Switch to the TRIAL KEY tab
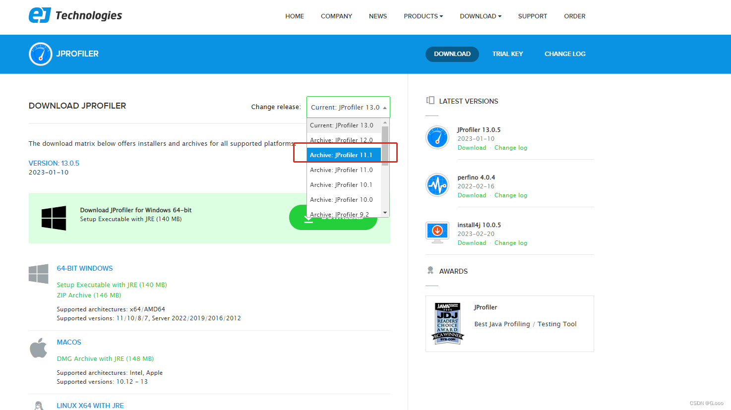 click(507, 54)
